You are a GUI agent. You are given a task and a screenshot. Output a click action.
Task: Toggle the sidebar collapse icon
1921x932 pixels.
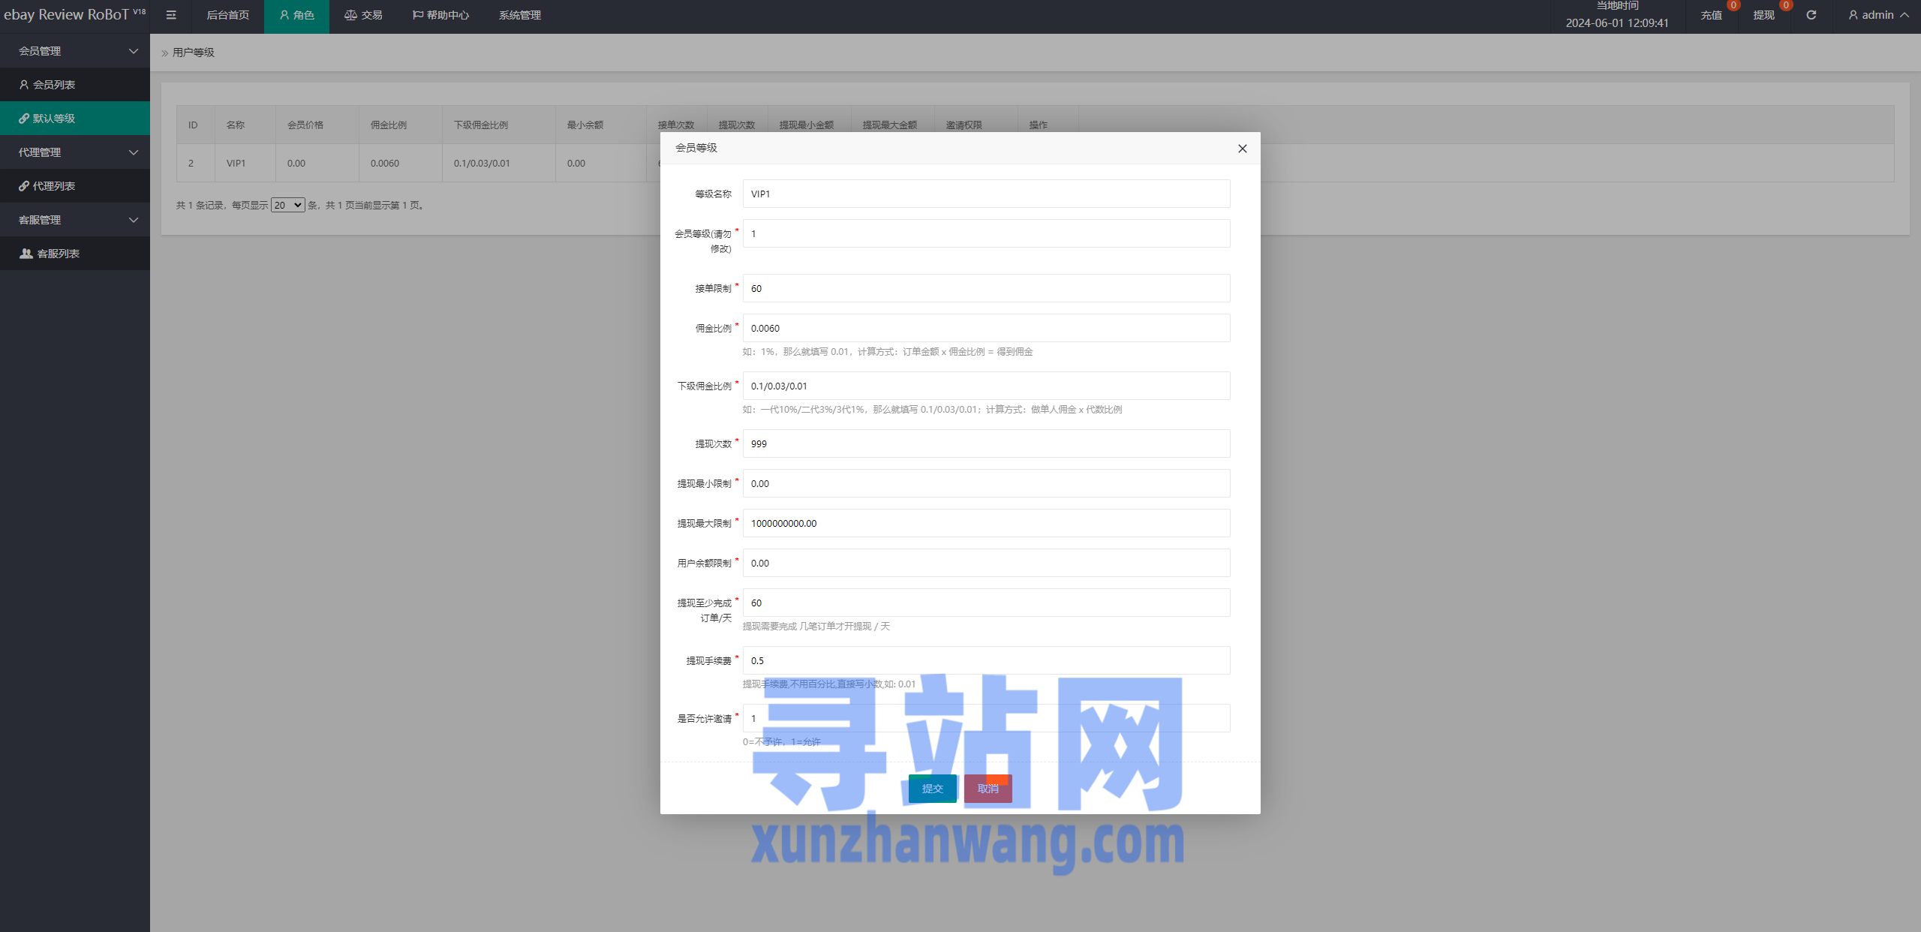(171, 15)
